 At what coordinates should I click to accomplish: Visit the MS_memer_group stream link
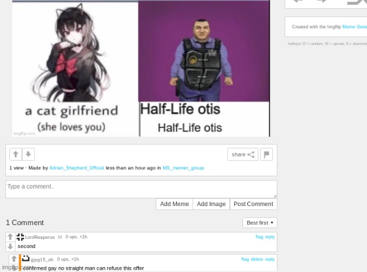(183, 168)
